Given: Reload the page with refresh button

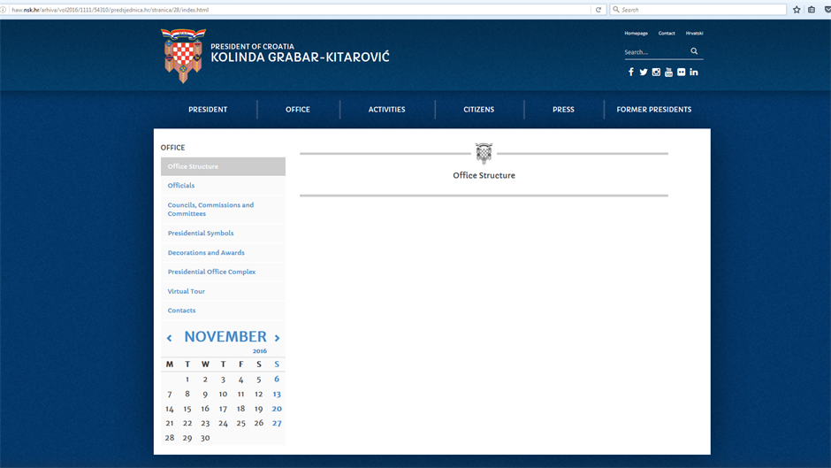Looking at the screenshot, I should (598, 10).
